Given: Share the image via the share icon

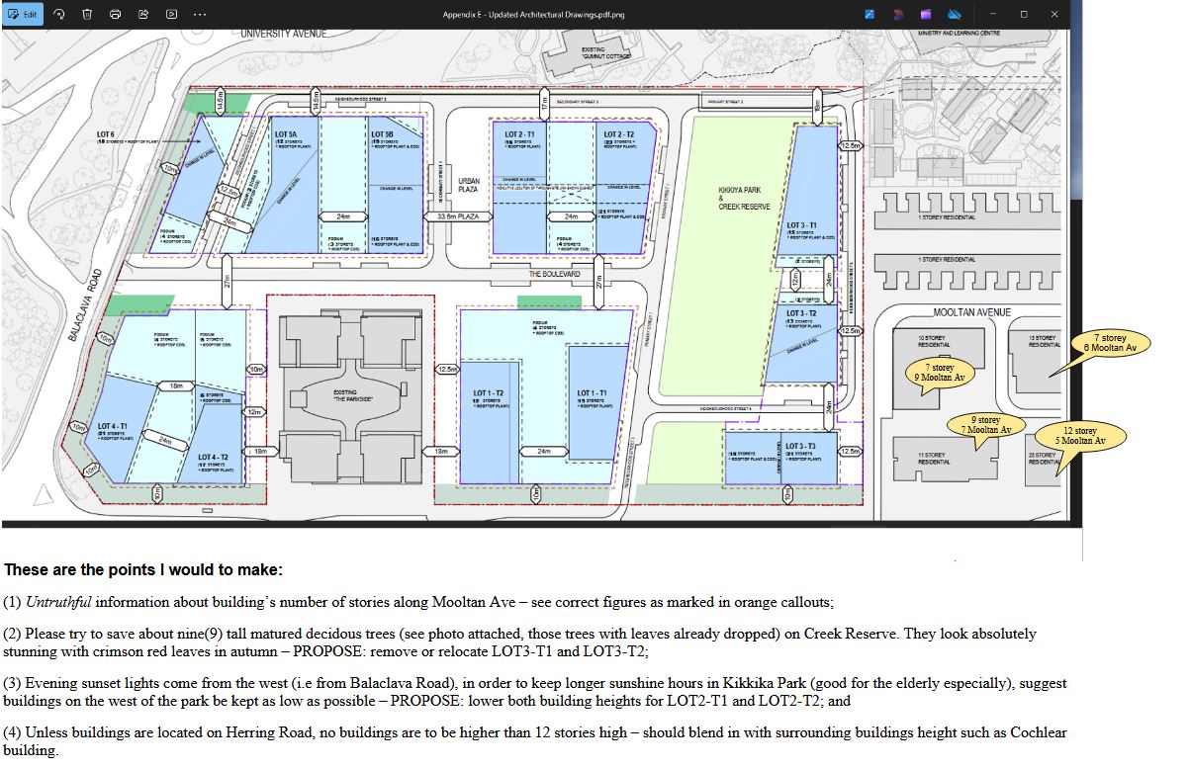Looking at the screenshot, I should [x=143, y=14].
